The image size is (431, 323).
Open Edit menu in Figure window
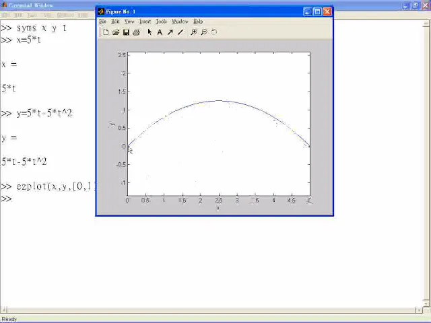(x=115, y=22)
